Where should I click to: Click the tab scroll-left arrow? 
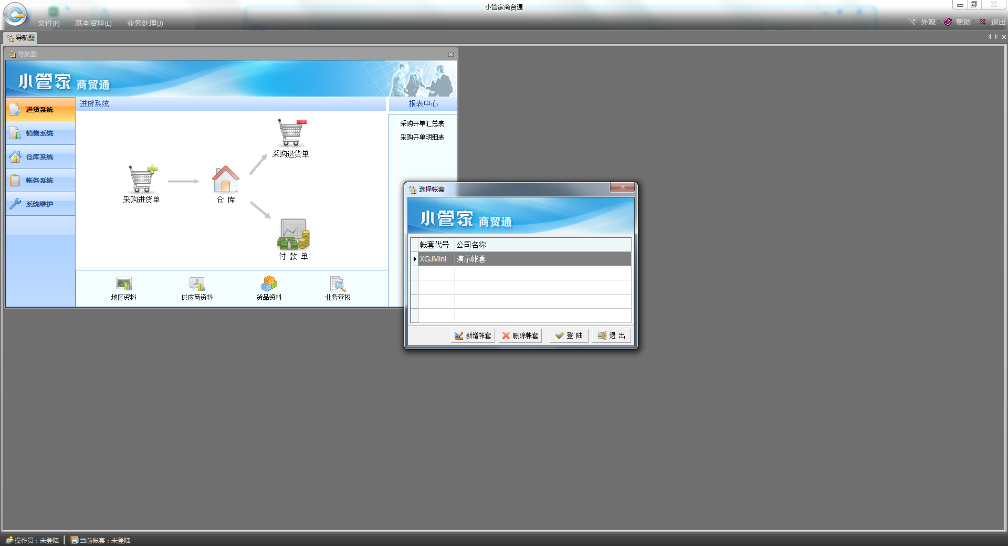pyautogui.click(x=989, y=37)
